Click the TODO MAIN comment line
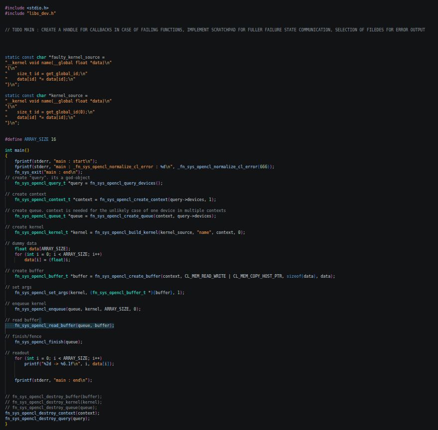The image size is (438, 430). pyautogui.click(x=215, y=30)
